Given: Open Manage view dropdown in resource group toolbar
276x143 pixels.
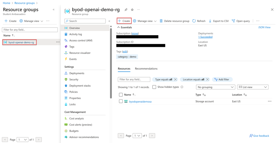Looking at the screenshot, I should pyautogui.click(x=145, y=21).
